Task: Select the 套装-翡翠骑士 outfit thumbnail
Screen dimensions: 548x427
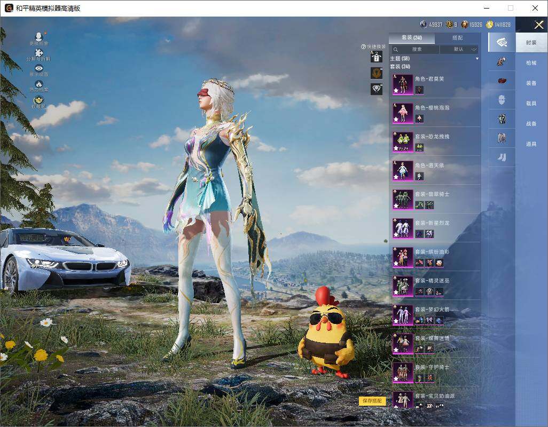Action: point(403,200)
